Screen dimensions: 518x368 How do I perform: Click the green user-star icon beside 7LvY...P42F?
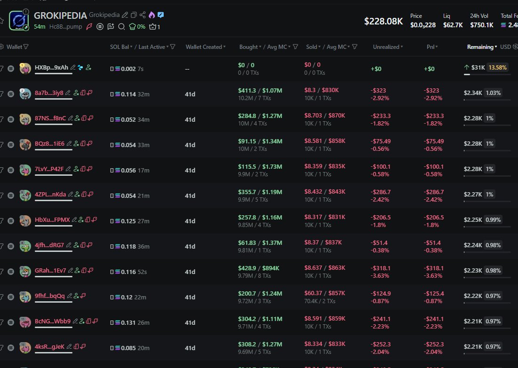pyautogui.click(x=76, y=169)
